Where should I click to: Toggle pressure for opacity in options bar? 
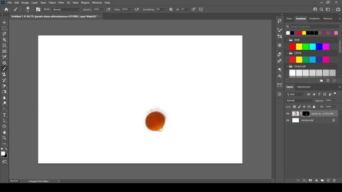point(108,10)
